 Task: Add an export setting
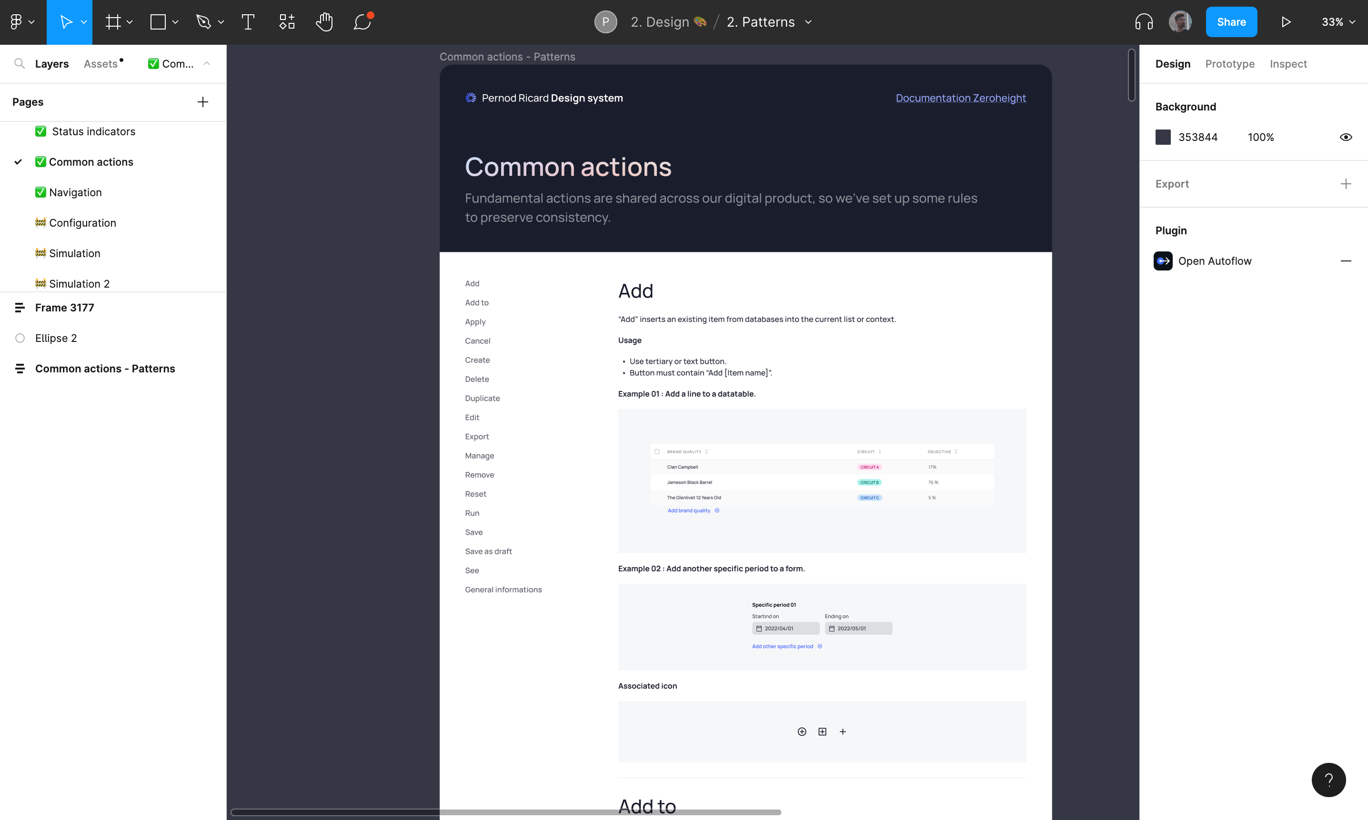[x=1345, y=184]
